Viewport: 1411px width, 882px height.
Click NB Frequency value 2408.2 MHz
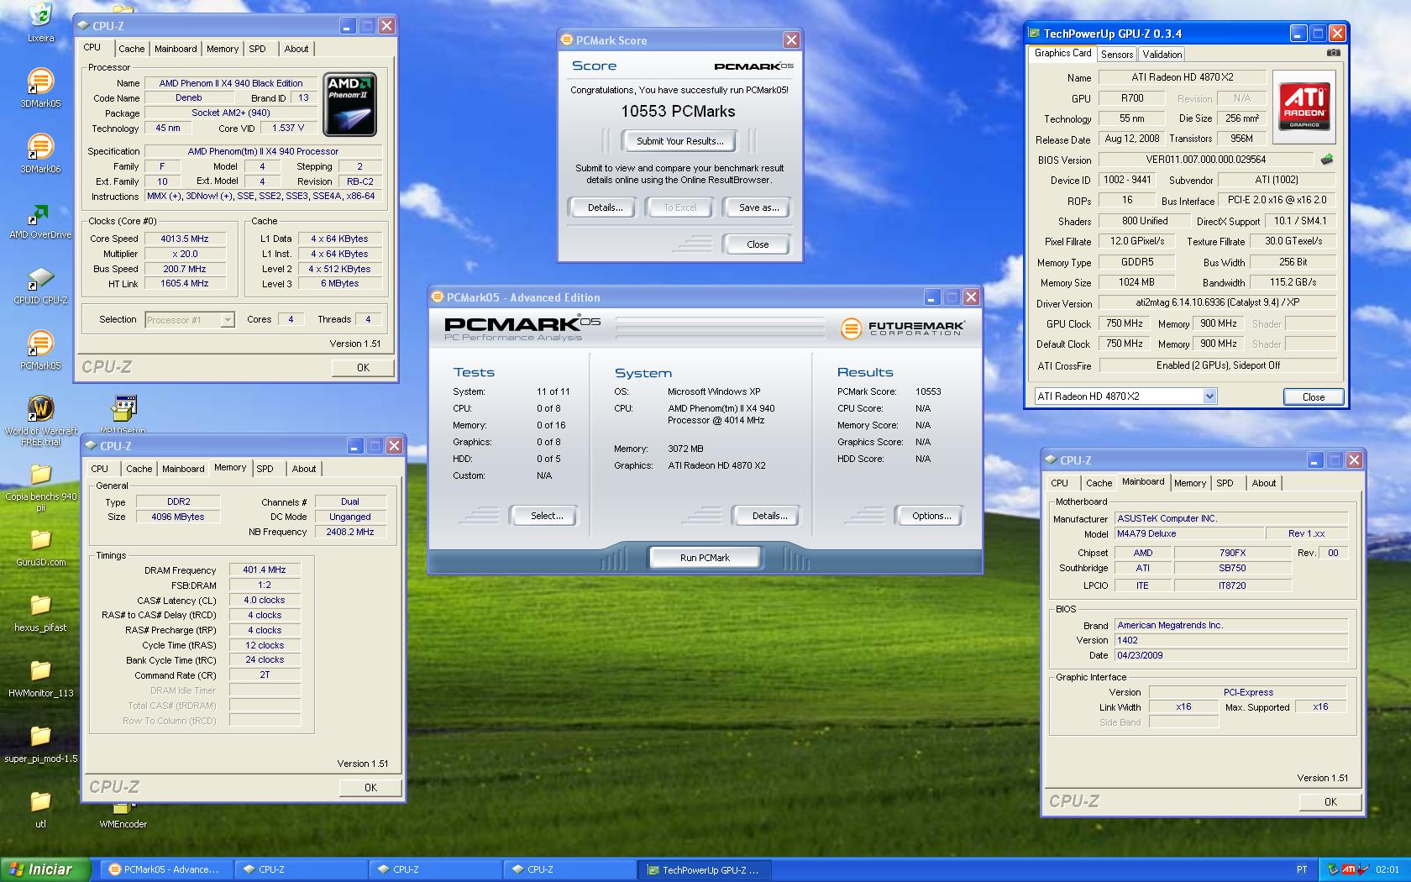coord(350,532)
